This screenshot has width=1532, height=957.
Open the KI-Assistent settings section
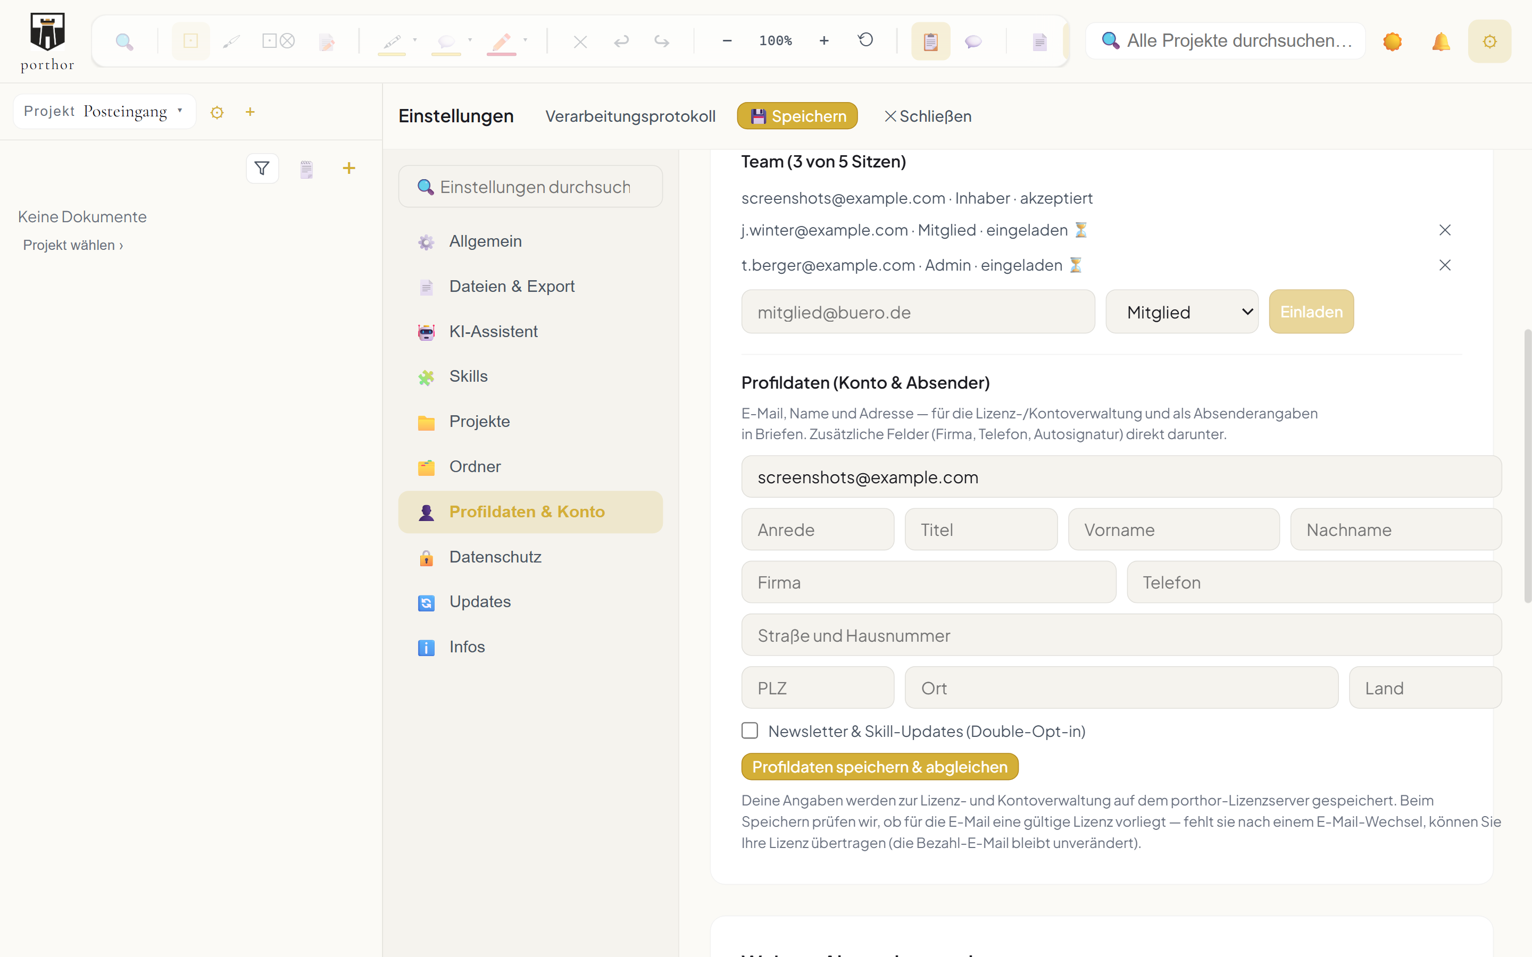[530, 331]
